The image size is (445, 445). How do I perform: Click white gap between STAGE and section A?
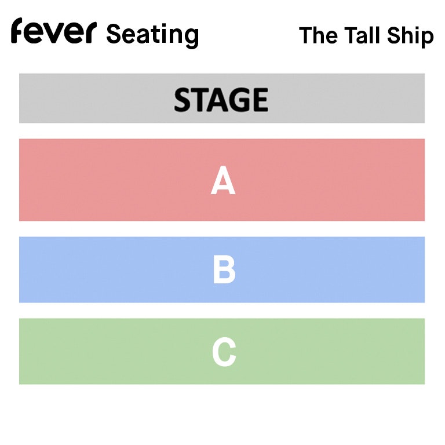[x=222, y=131]
